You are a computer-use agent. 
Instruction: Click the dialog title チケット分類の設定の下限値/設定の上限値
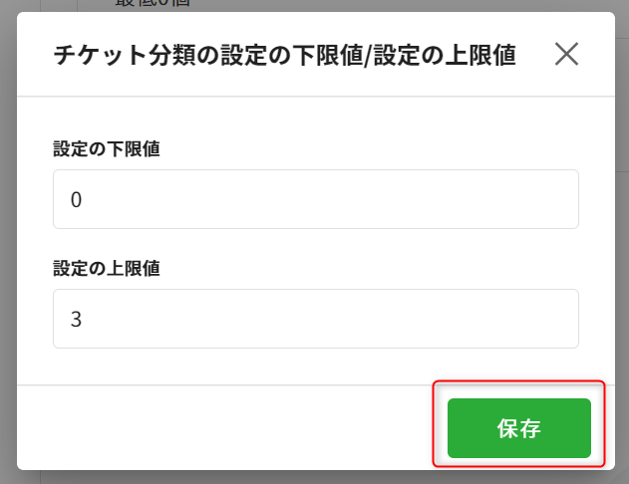tap(285, 55)
